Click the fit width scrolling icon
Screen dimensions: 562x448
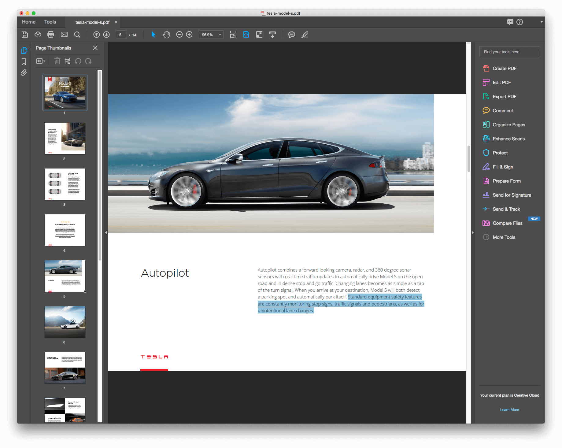tap(233, 35)
